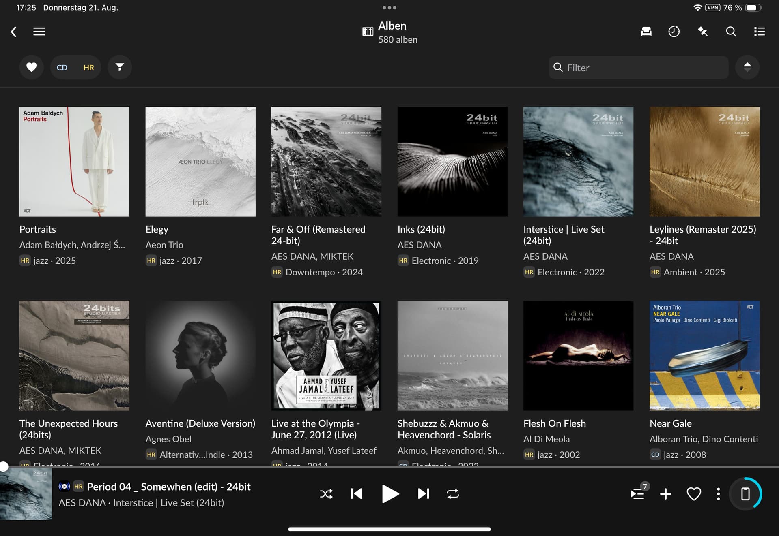The image size is (779, 536).
Task: Open now playing three-dot options menu
Action: [718, 494]
